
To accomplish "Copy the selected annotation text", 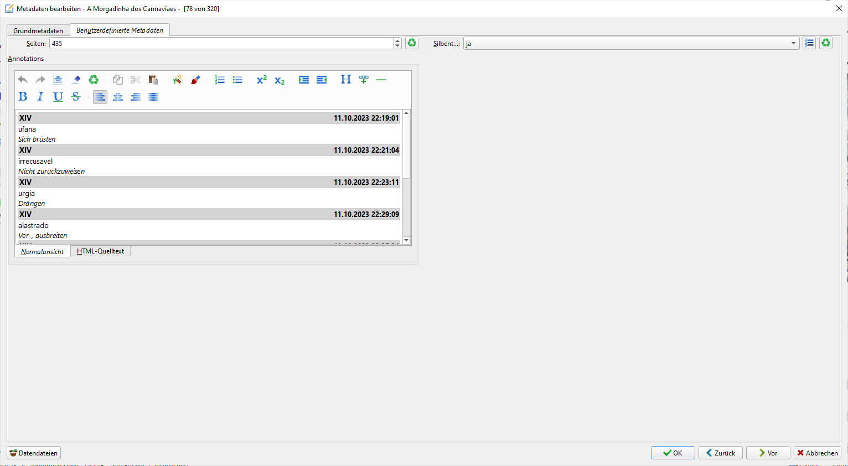I will (x=117, y=80).
